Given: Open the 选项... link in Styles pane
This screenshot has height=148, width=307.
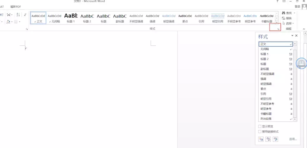Looking at the screenshot, I should click(293, 139).
